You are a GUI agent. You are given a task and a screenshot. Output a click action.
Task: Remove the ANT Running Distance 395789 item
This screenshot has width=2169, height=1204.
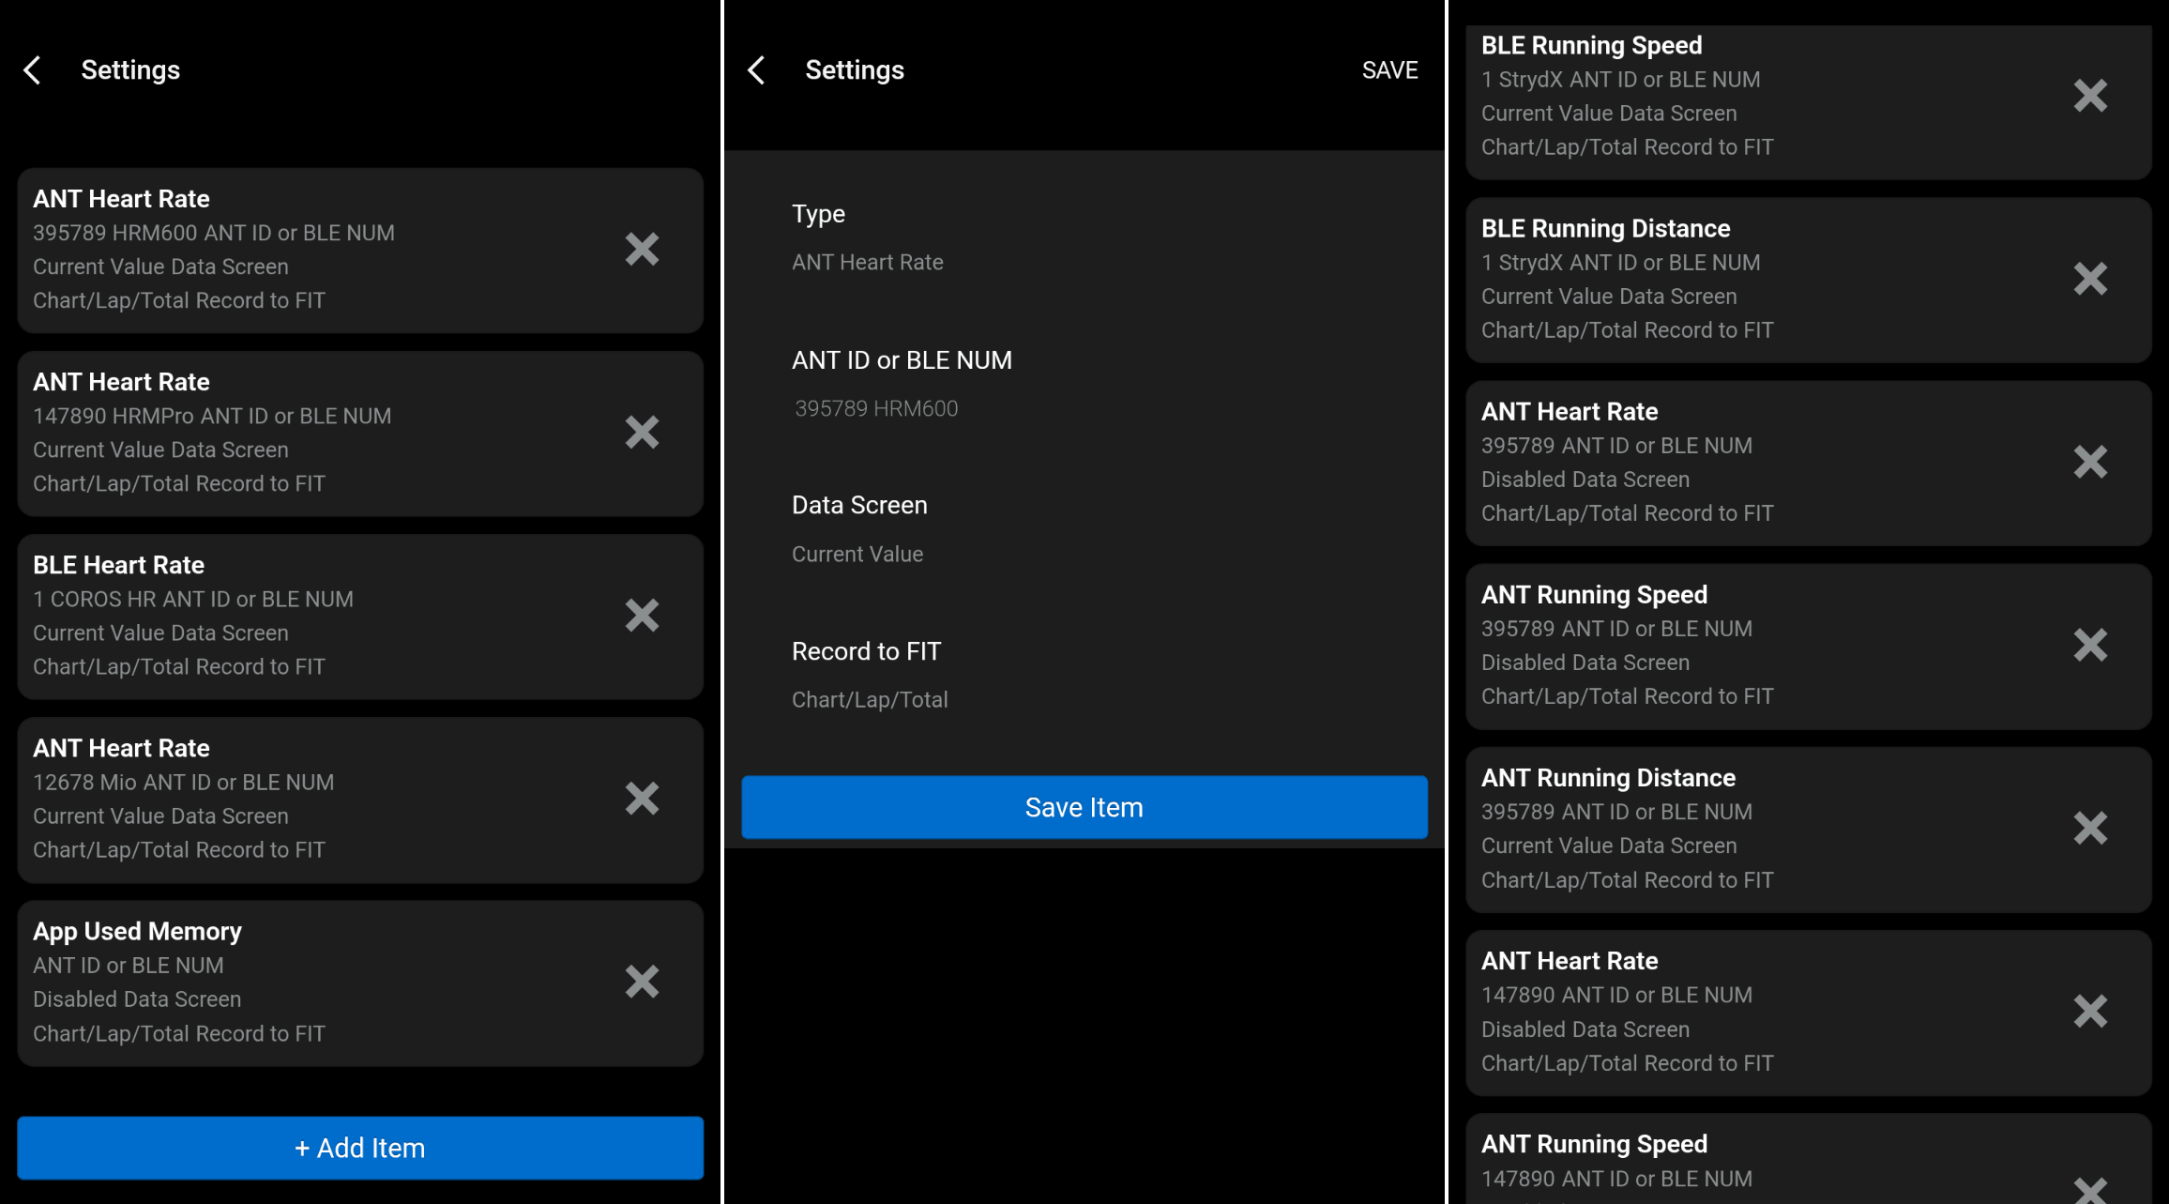(2091, 828)
